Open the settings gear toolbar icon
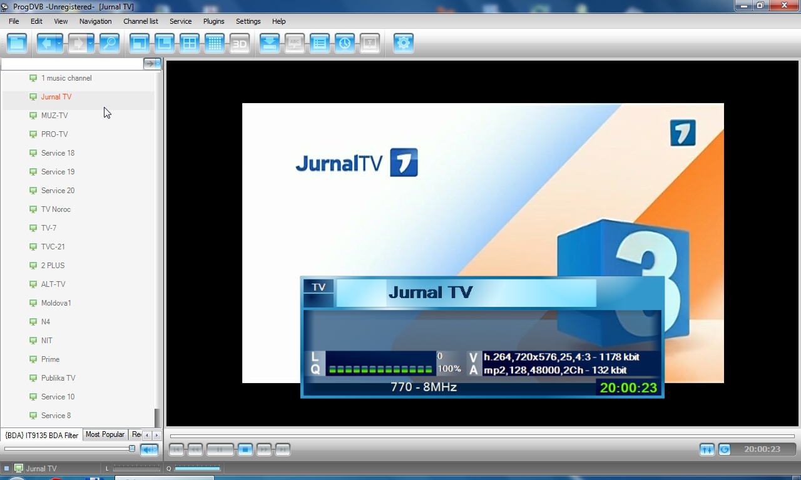This screenshot has height=480, width=801. [404, 43]
